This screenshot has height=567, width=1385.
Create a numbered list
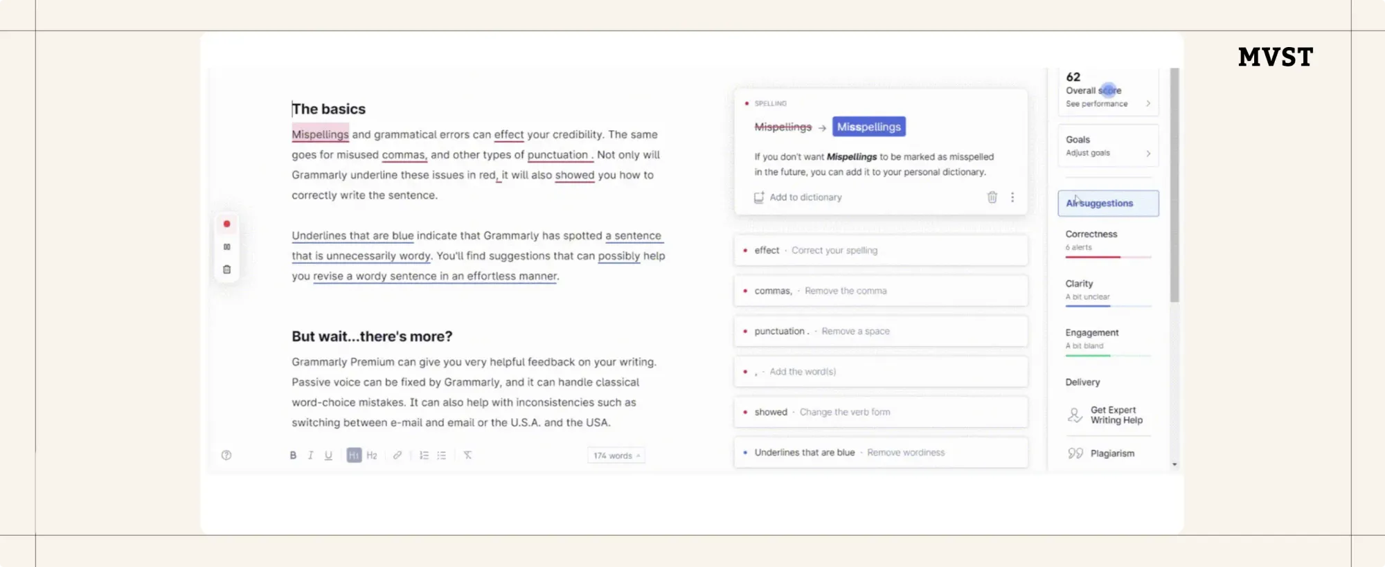424,456
